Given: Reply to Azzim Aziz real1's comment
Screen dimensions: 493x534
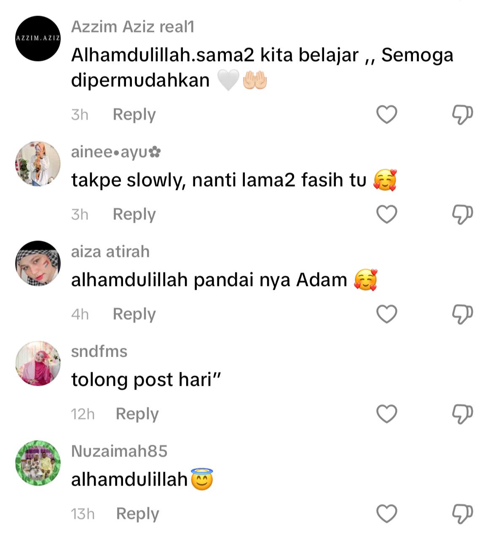Looking at the screenshot, I should point(134,115).
